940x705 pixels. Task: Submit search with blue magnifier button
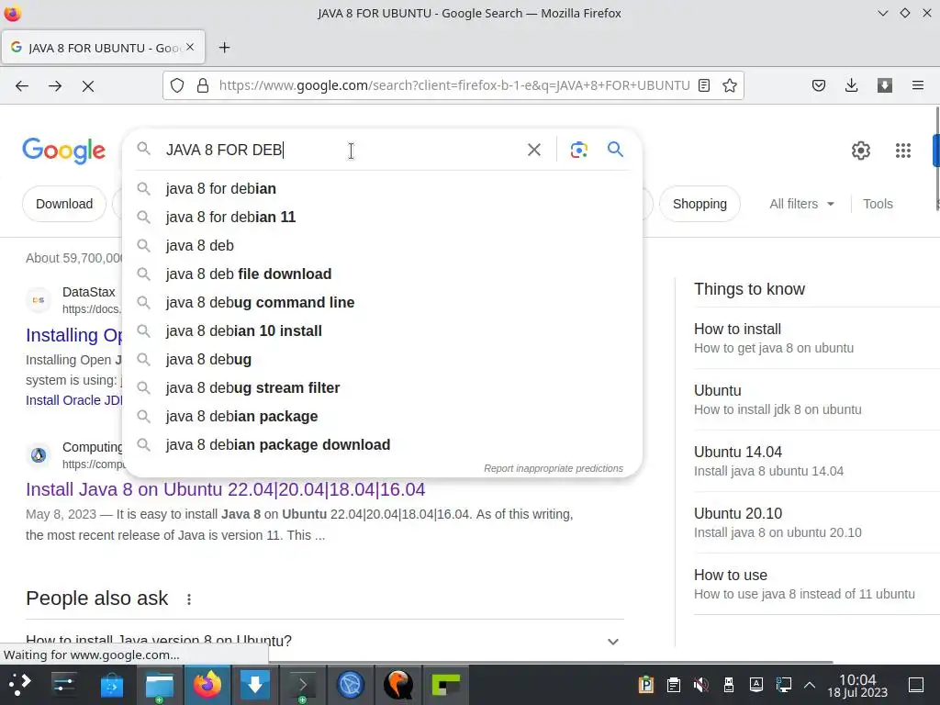pyautogui.click(x=616, y=150)
